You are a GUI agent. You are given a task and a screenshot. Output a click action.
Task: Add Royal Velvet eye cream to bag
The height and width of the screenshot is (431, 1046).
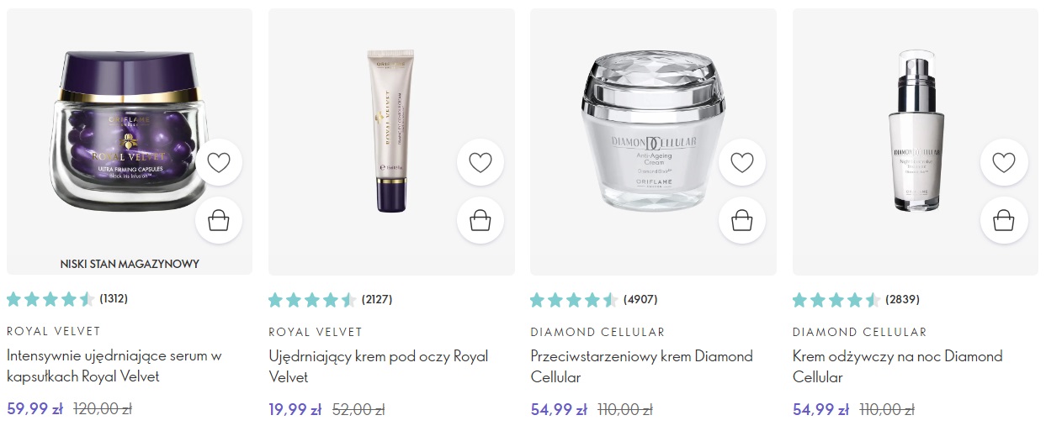(x=481, y=220)
